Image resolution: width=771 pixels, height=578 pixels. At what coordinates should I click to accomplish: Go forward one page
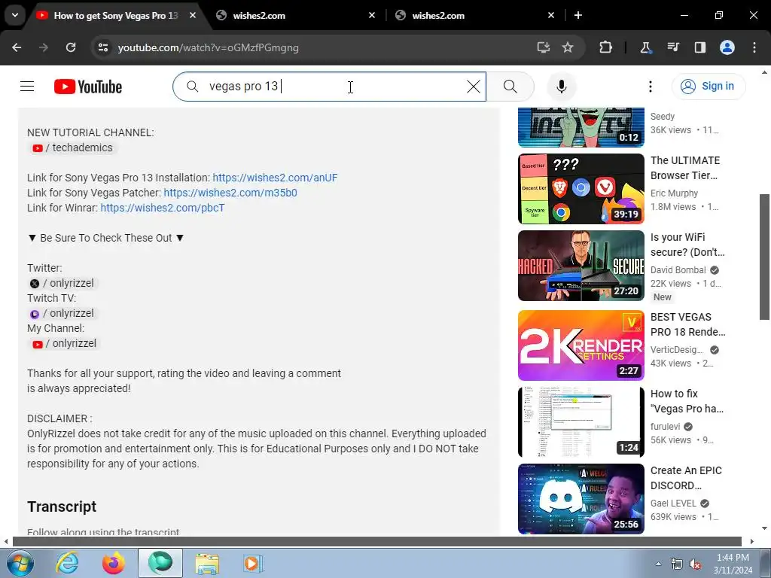pos(44,47)
